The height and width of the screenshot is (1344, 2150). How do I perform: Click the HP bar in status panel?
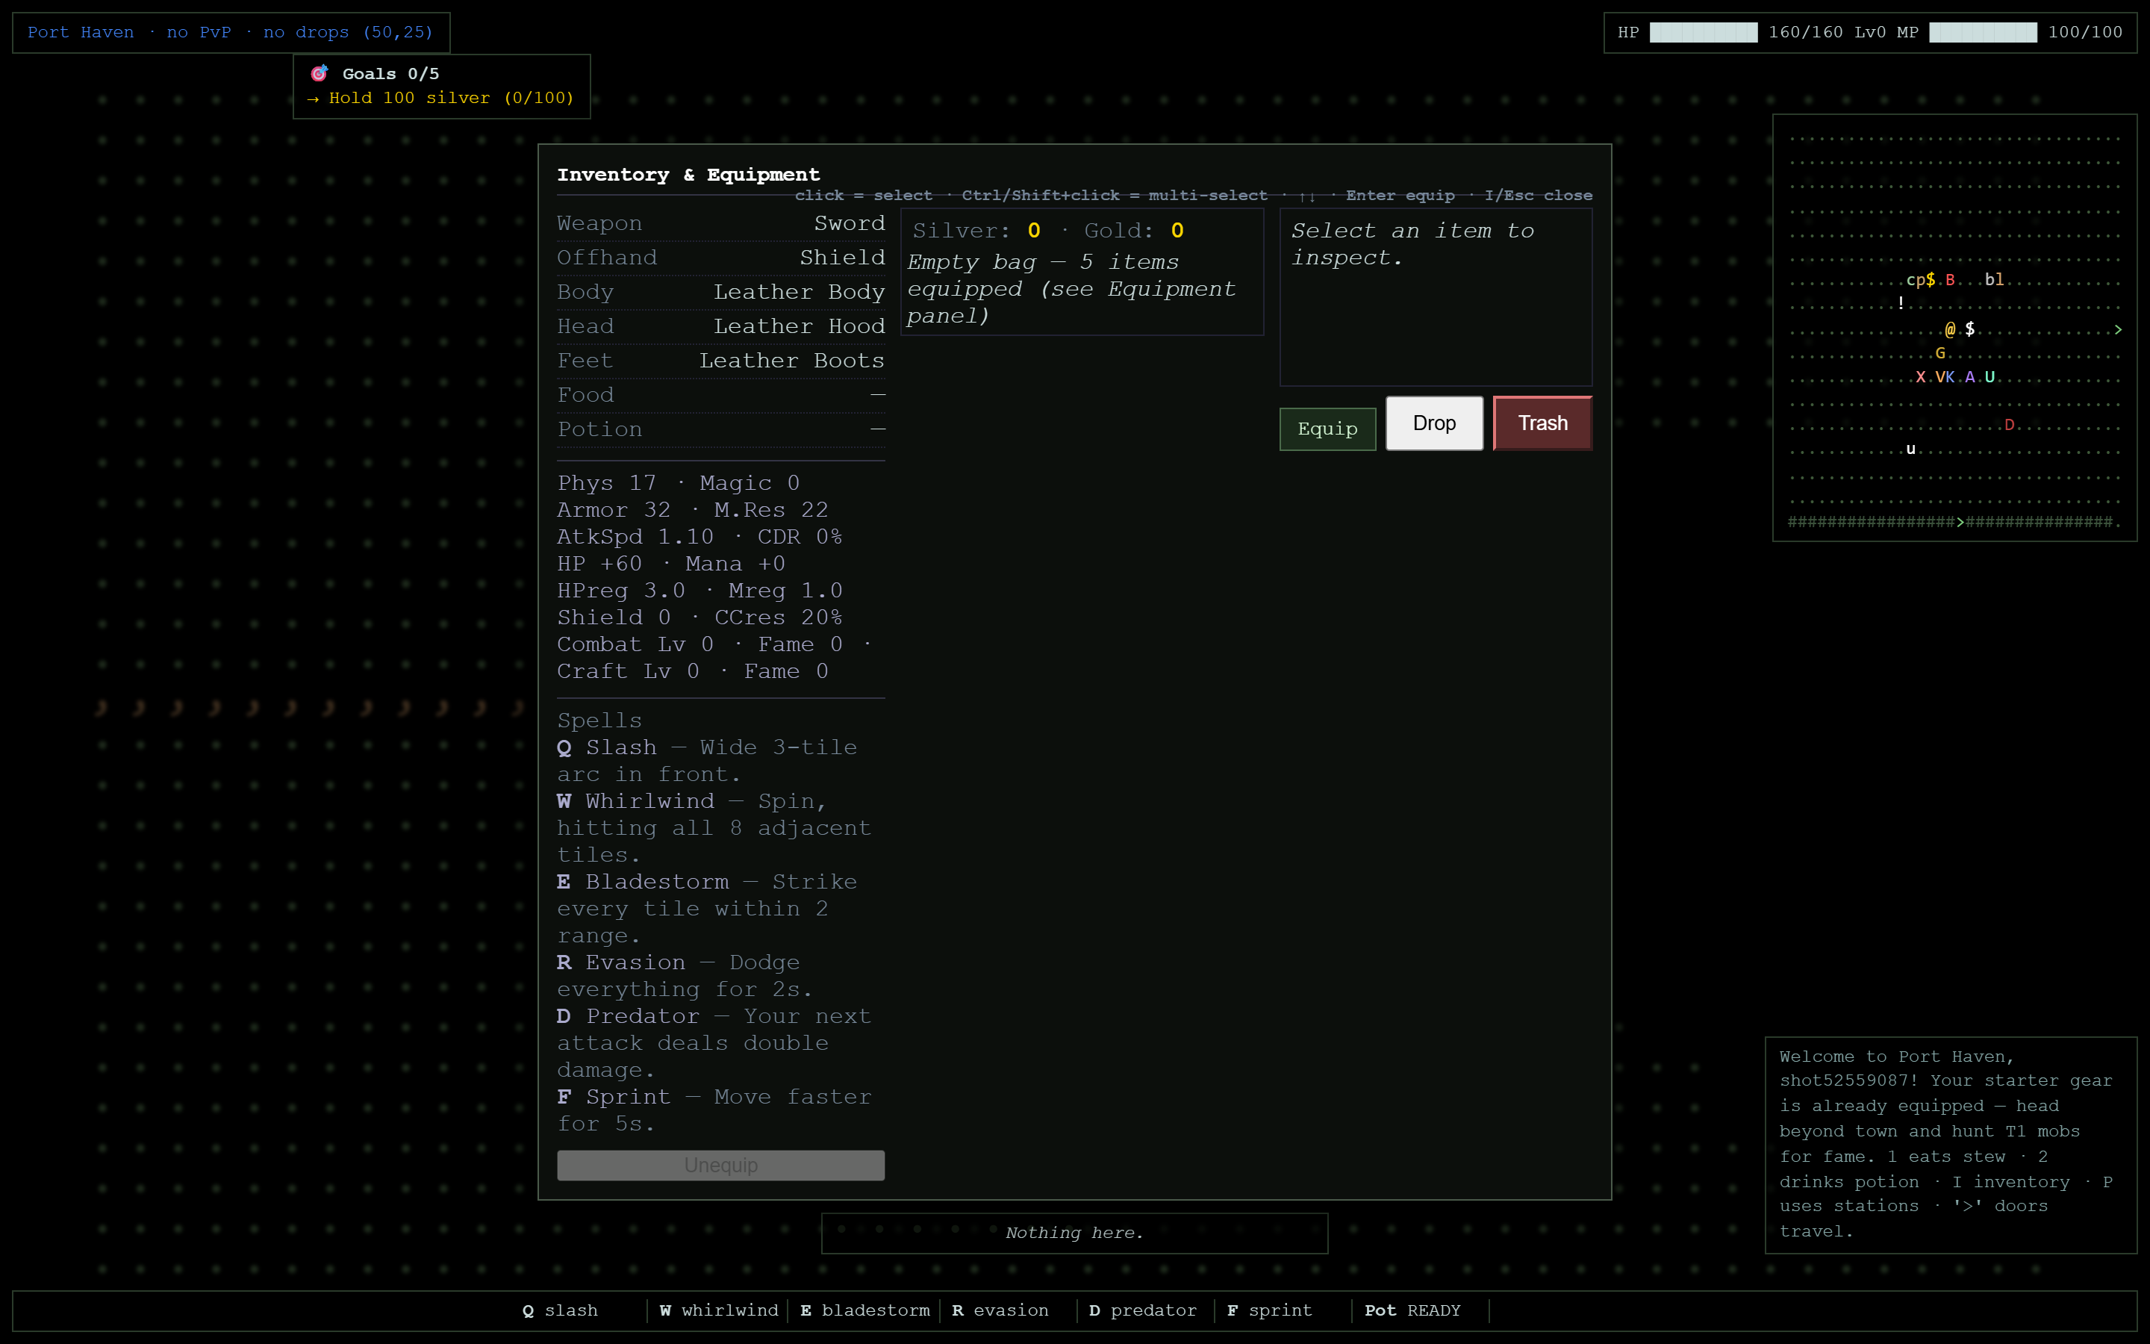coord(1703,32)
